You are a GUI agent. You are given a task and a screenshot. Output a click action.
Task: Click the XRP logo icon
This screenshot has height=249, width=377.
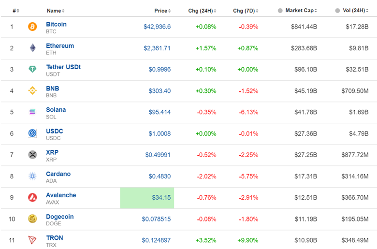32,155
